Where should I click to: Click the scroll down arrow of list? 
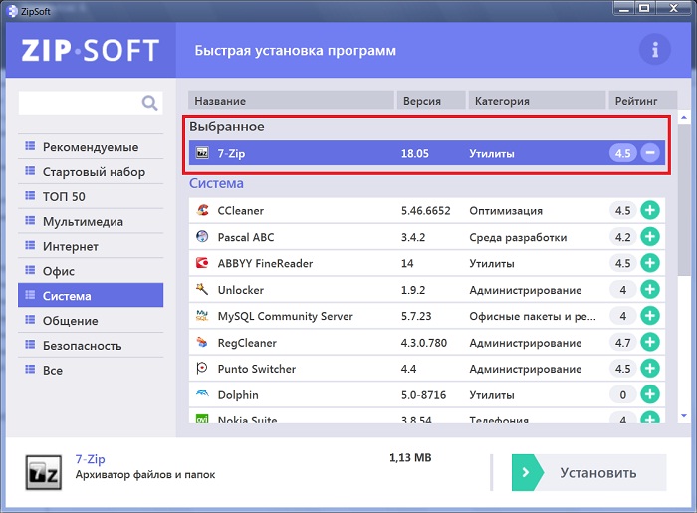685,416
